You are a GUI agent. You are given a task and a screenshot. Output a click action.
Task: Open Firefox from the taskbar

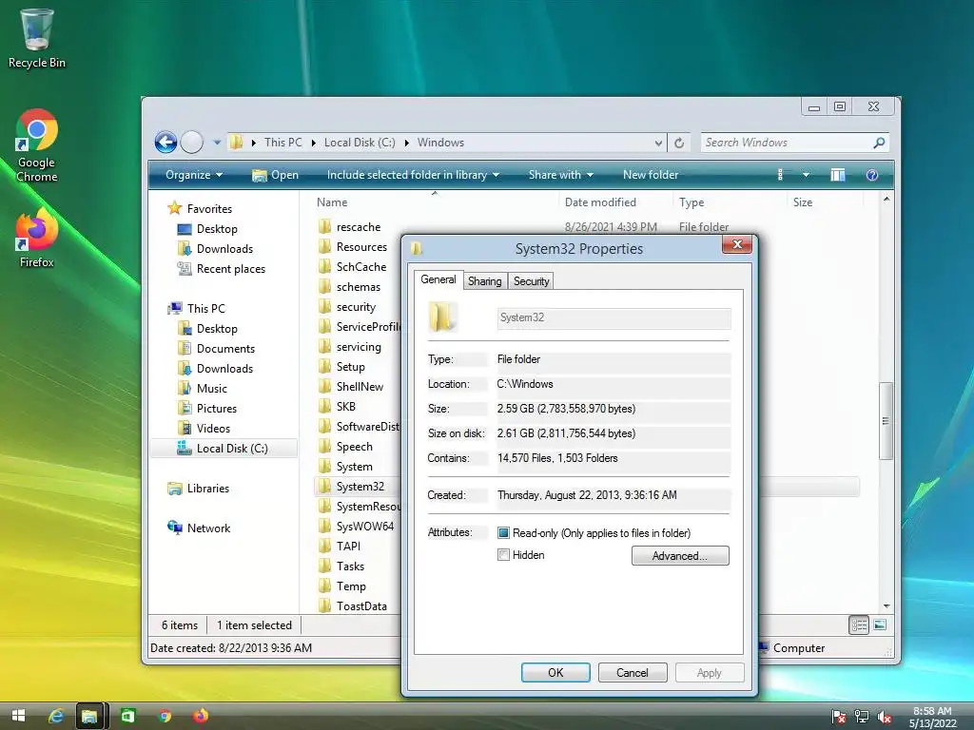pos(201,716)
